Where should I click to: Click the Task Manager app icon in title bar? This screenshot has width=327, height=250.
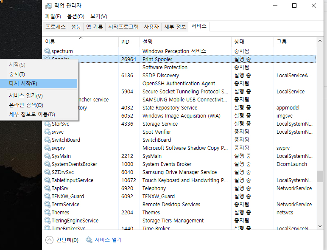point(49,6)
